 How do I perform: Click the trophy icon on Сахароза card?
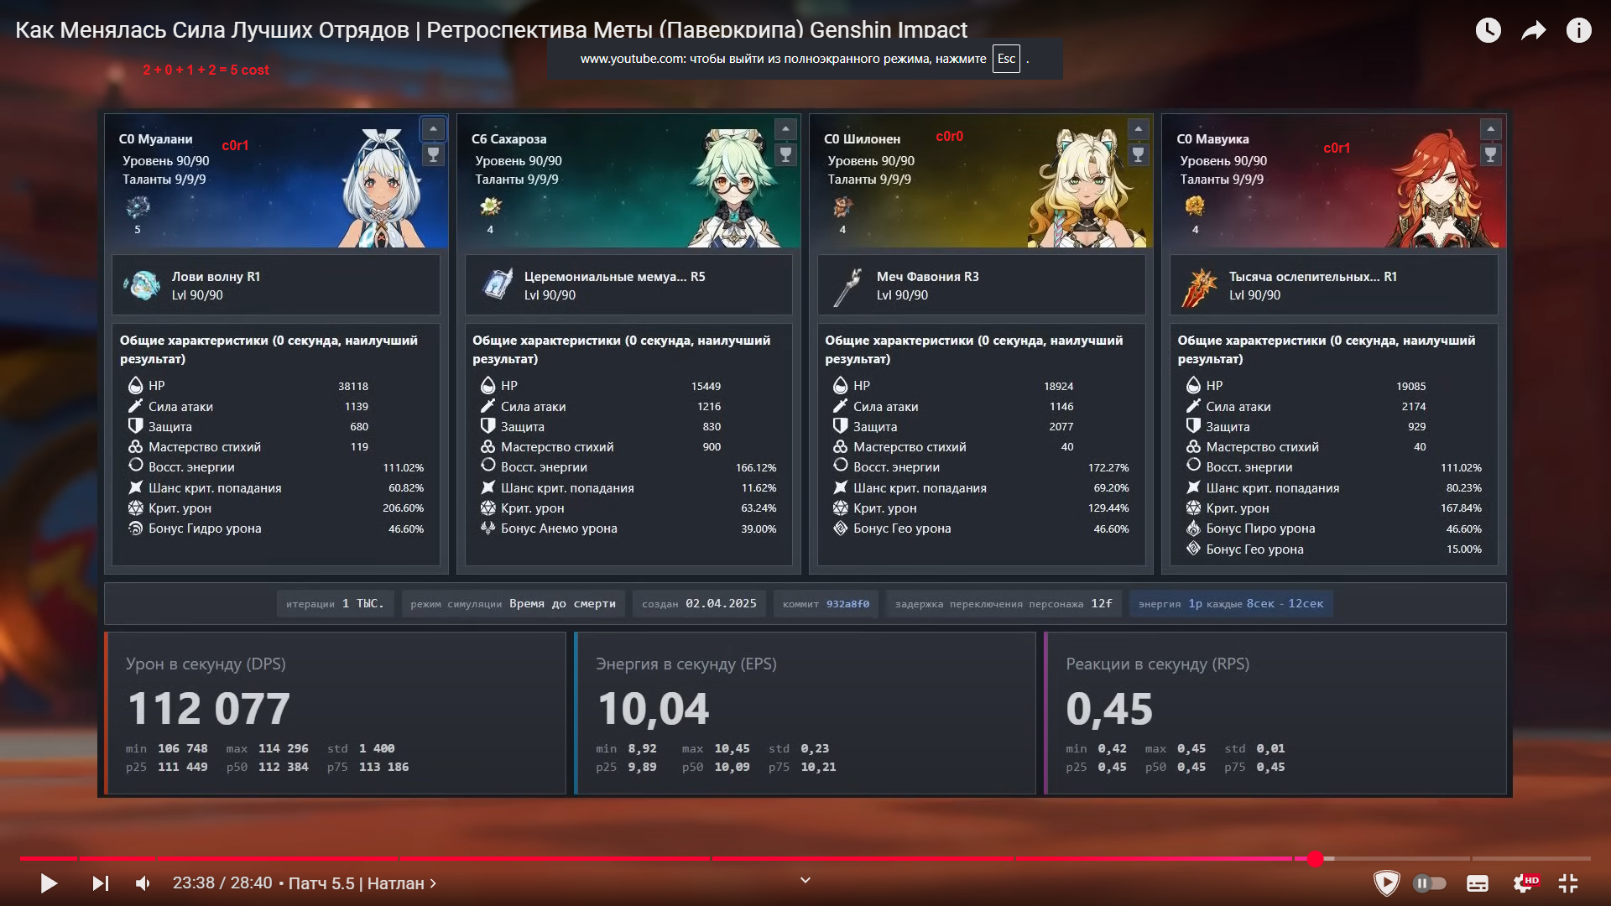(x=785, y=155)
